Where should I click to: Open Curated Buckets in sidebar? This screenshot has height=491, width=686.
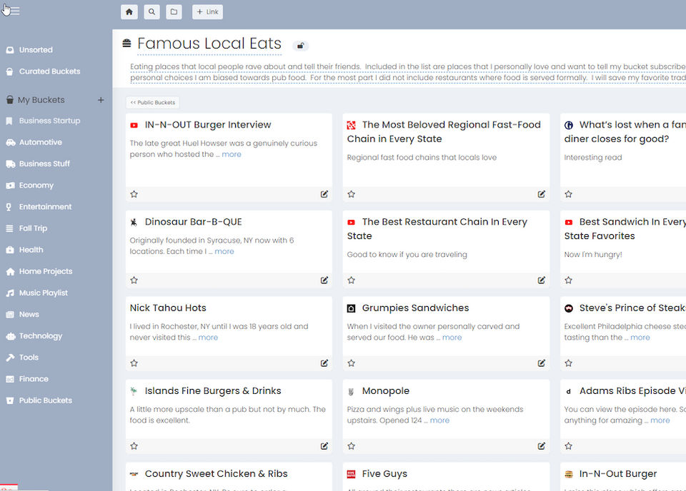pyautogui.click(x=49, y=71)
